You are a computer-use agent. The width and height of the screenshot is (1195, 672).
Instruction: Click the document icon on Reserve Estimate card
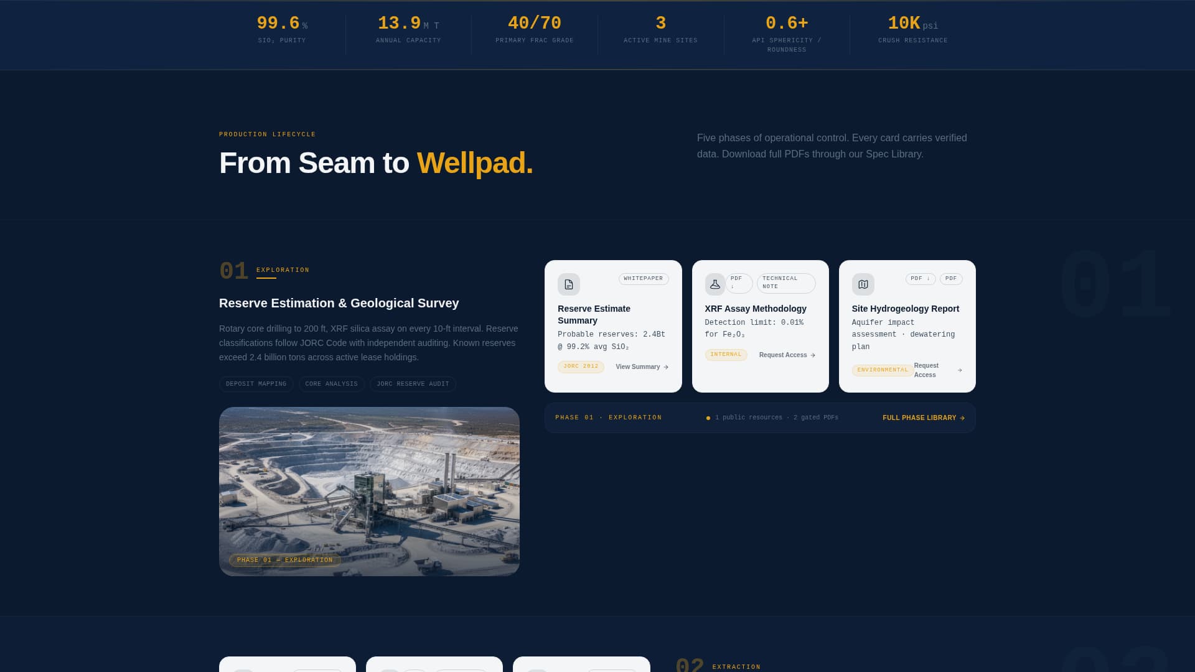pos(568,284)
